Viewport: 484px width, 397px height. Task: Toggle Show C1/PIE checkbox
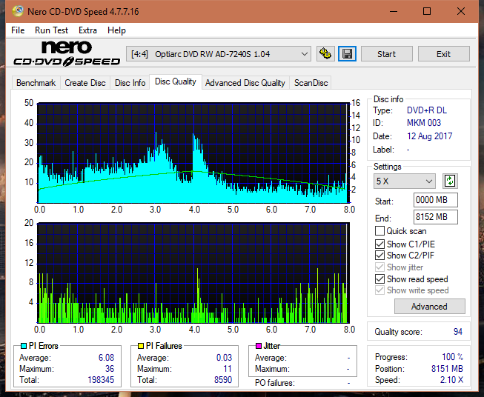click(x=379, y=244)
